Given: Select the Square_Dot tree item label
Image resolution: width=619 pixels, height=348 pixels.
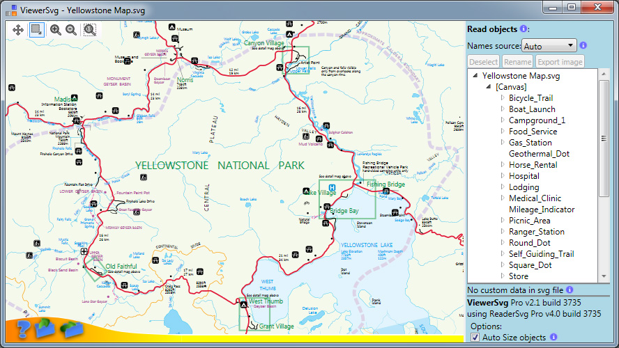Looking at the screenshot, I should coord(530,265).
